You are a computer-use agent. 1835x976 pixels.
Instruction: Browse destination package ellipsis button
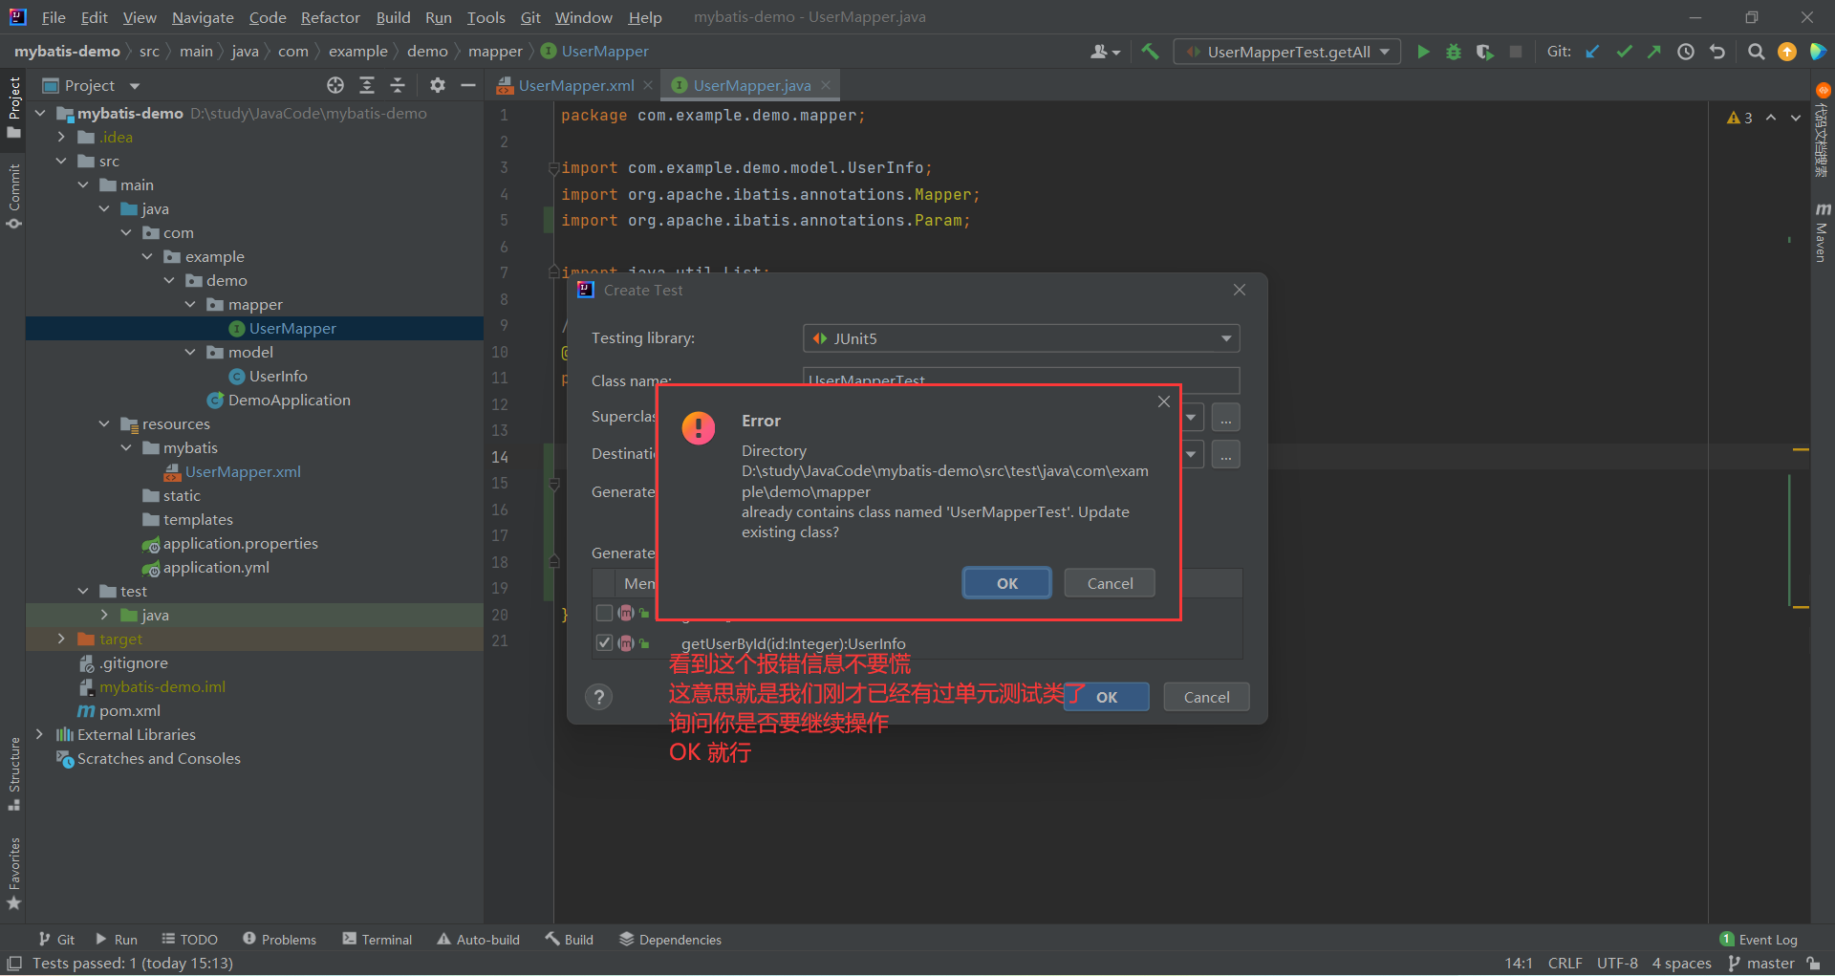1225,454
